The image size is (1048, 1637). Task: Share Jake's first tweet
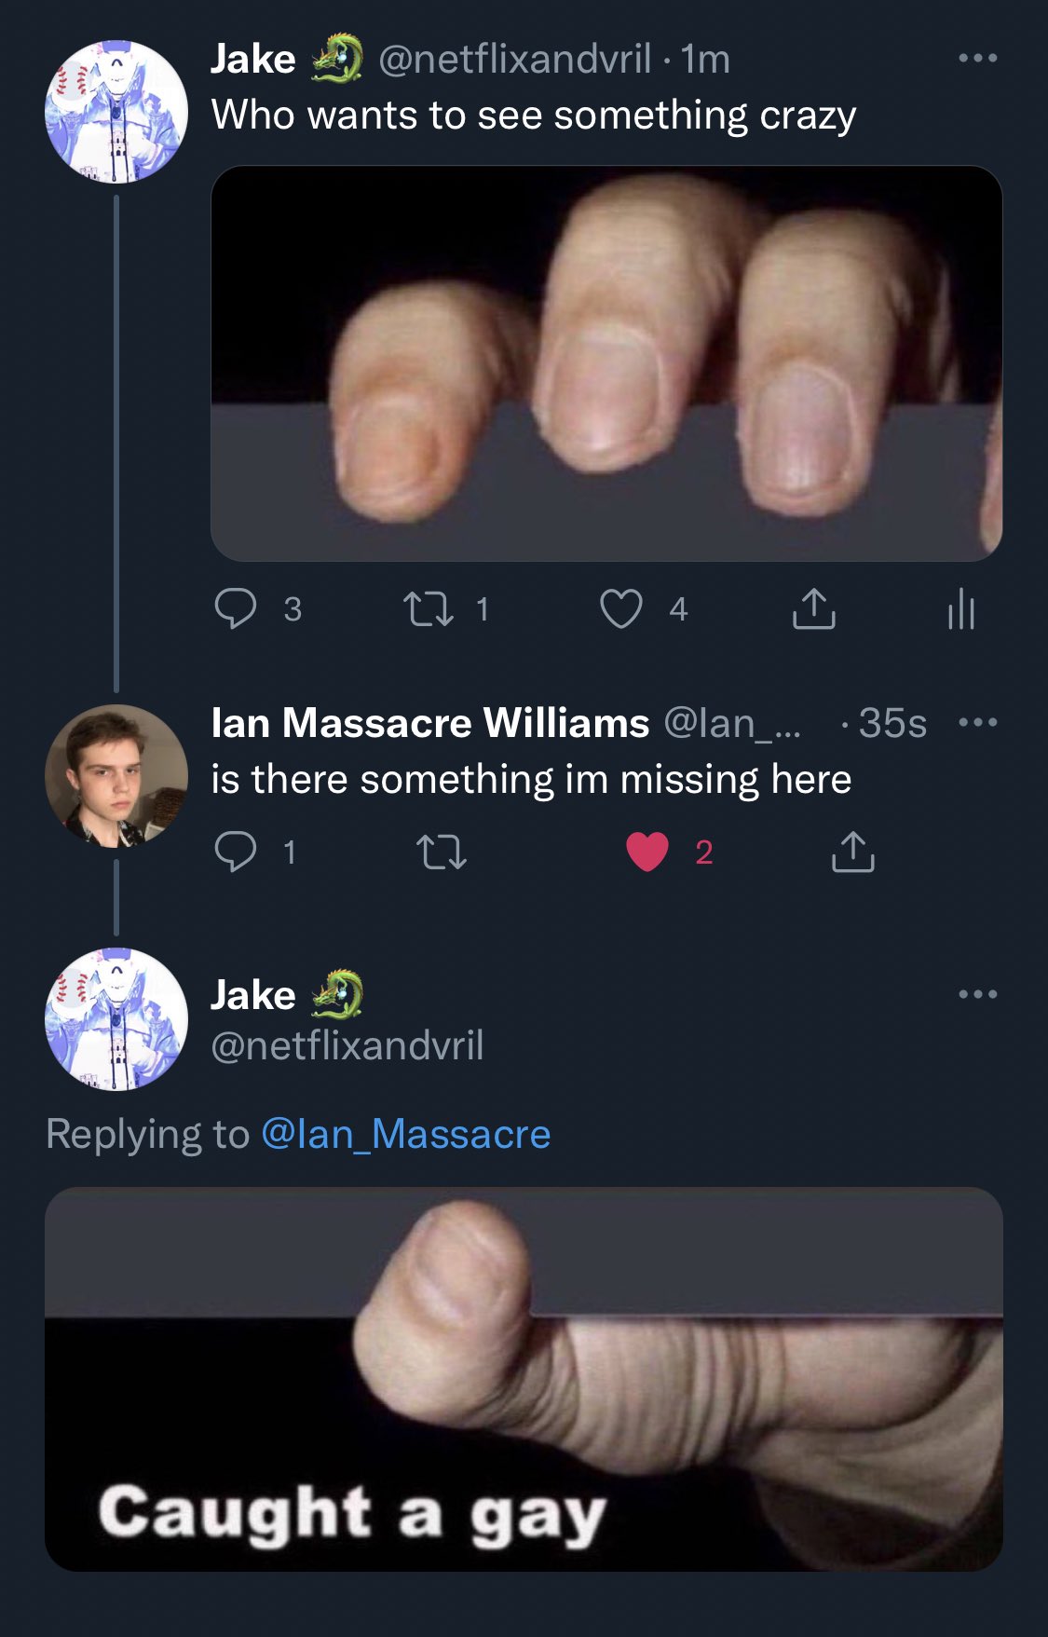click(813, 609)
